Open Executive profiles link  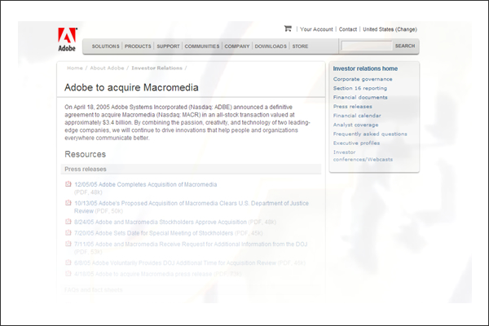[356, 143]
